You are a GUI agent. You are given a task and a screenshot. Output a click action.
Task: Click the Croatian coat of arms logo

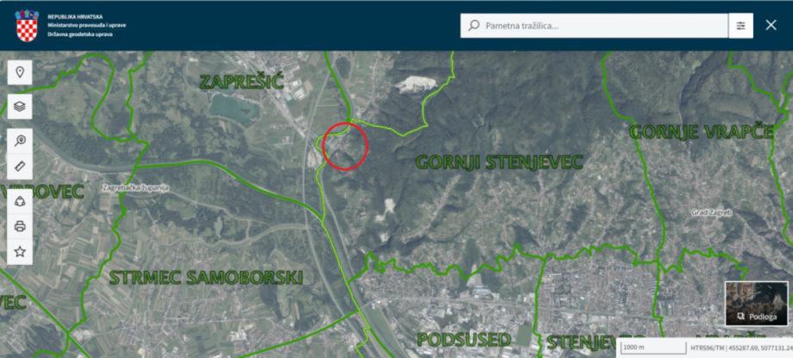click(x=26, y=25)
